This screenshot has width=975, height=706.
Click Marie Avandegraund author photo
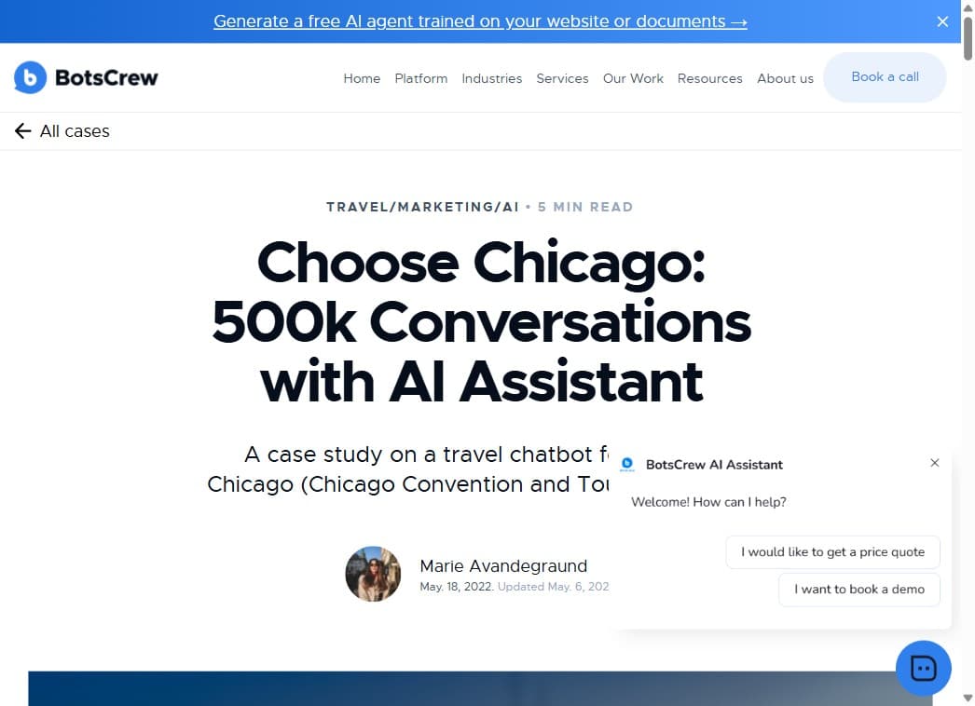pyautogui.click(x=373, y=574)
